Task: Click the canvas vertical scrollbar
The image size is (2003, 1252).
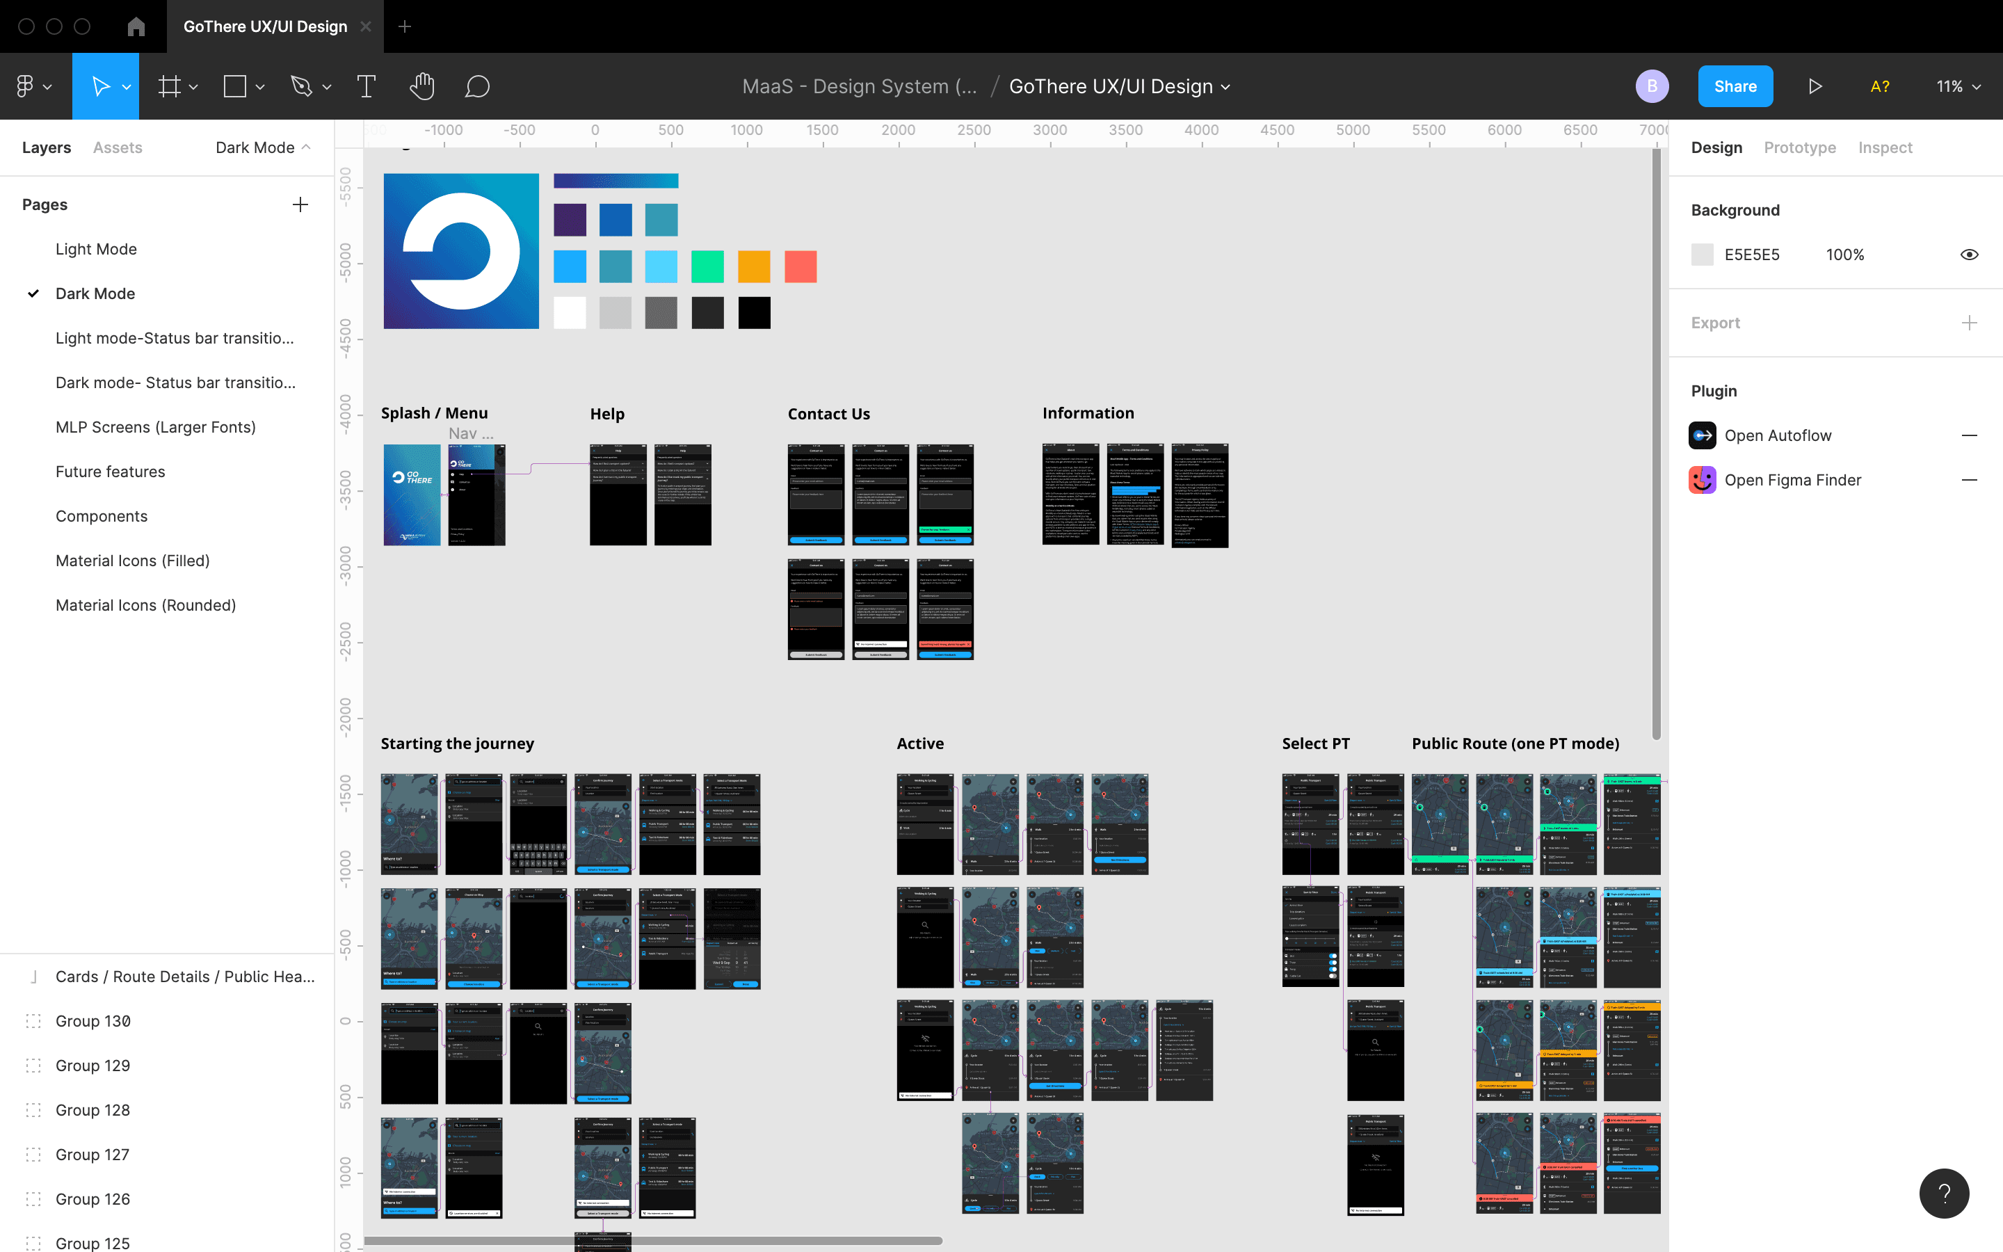Action: coord(1656,444)
